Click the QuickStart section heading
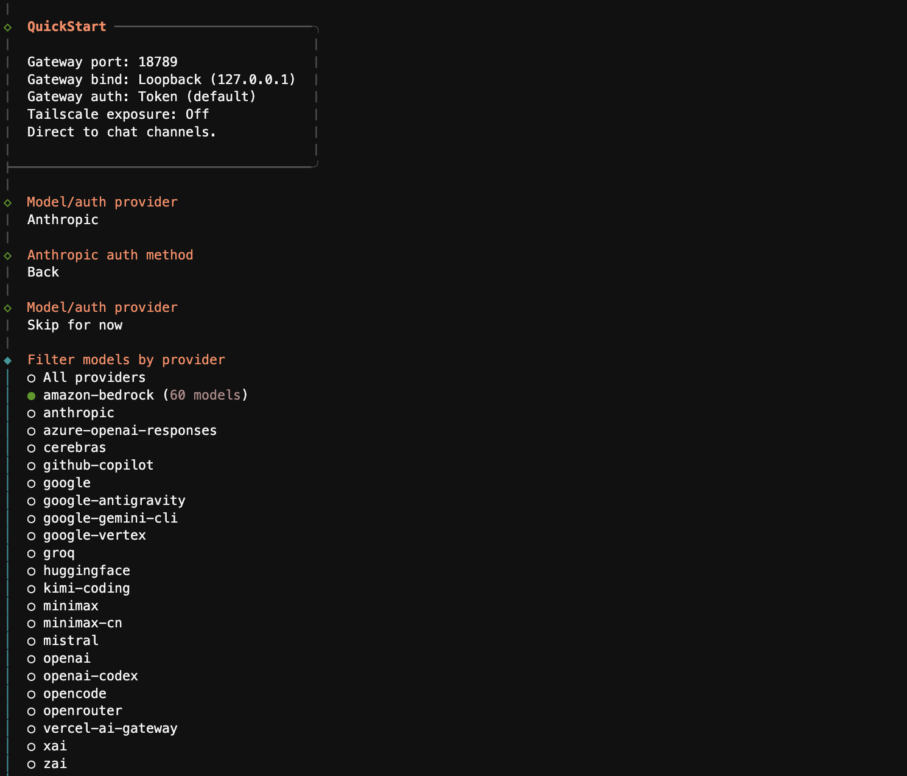Image resolution: width=907 pixels, height=776 pixels. coord(66,27)
